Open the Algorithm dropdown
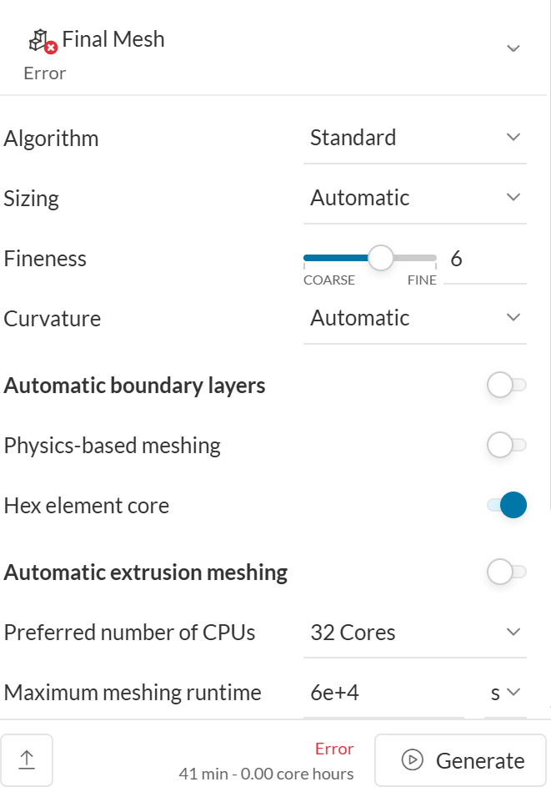The width and height of the screenshot is (551, 797). (x=414, y=138)
